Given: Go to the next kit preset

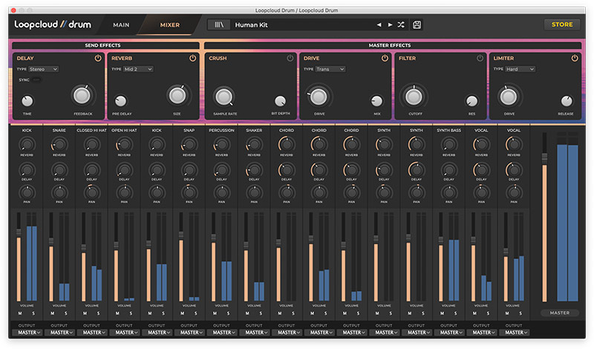Looking at the screenshot, I should (x=390, y=25).
